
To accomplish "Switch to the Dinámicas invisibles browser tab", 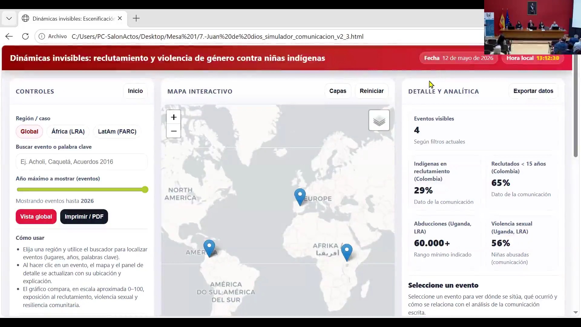I will click(x=73, y=18).
